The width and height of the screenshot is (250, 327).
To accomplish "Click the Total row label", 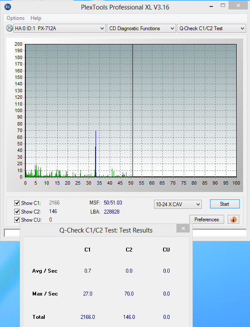I will [39, 317].
